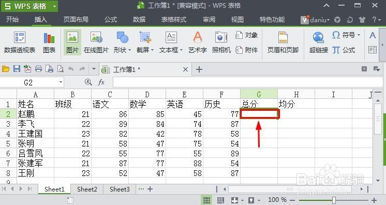
Task: Start a screen capture (截屏)
Action: [145, 42]
